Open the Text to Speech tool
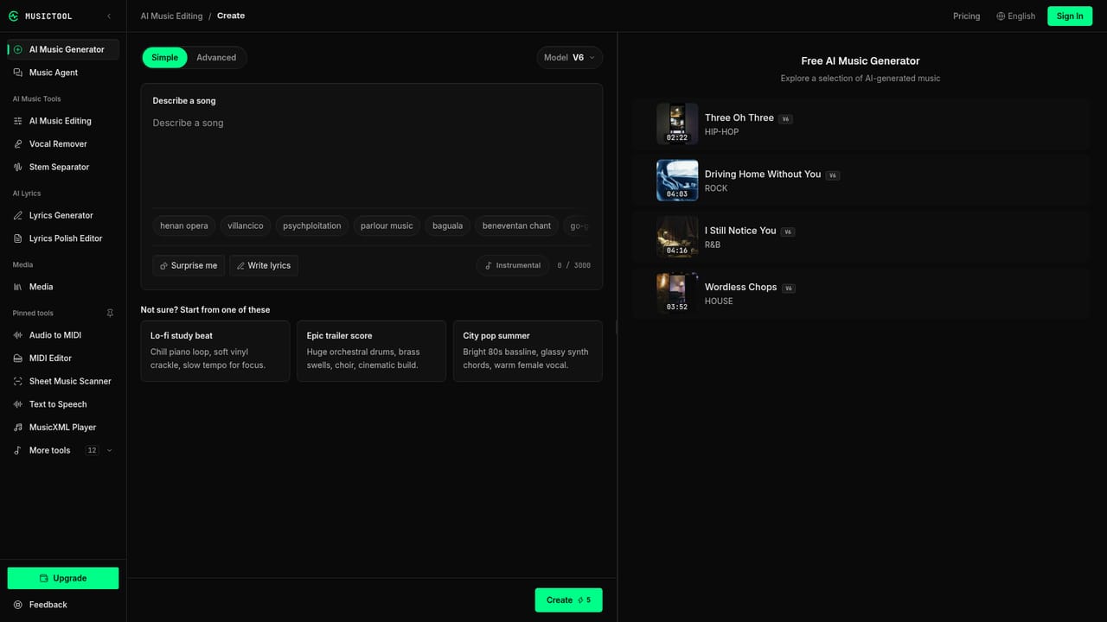 click(63, 404)
